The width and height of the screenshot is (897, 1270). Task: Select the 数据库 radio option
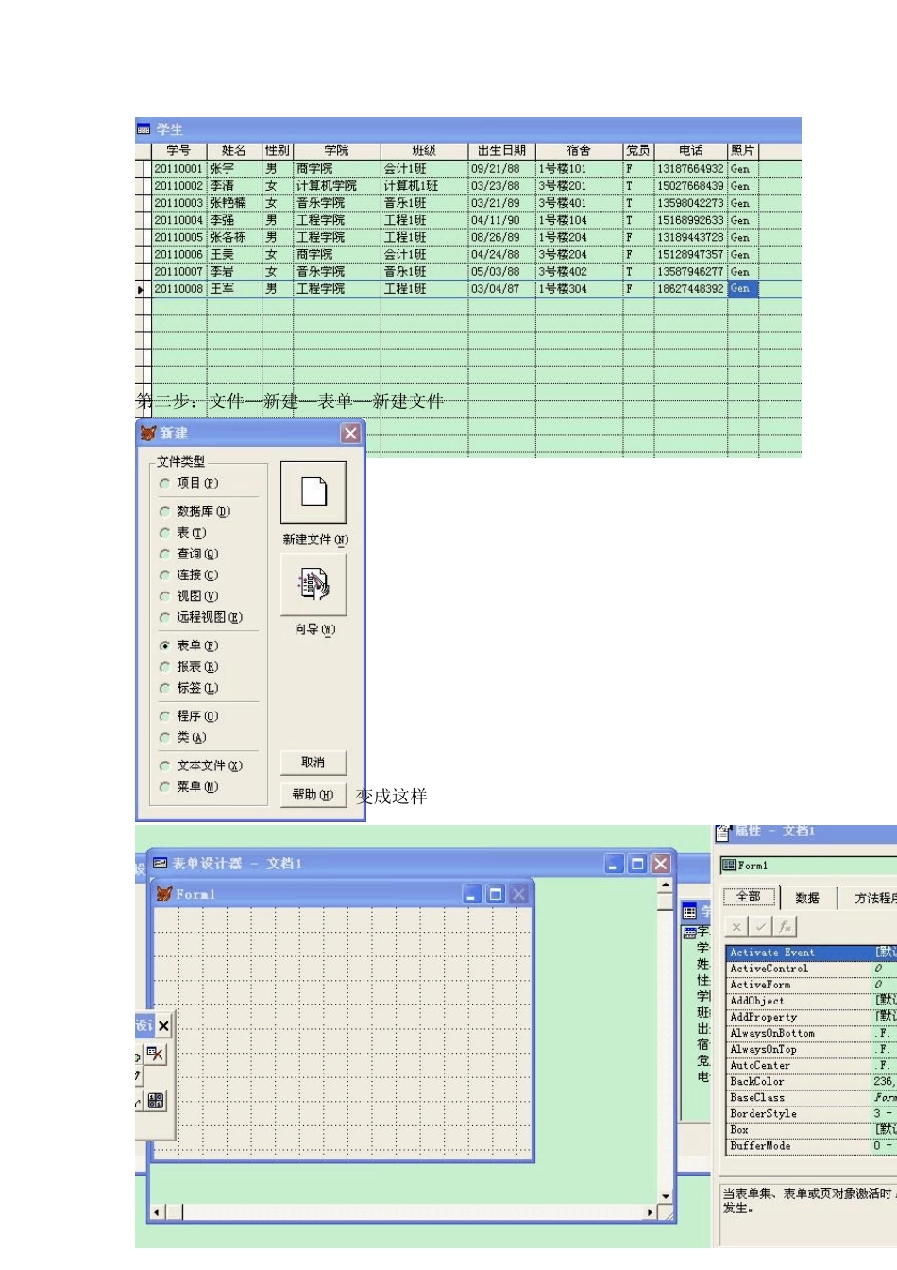(x=164, y=511)
